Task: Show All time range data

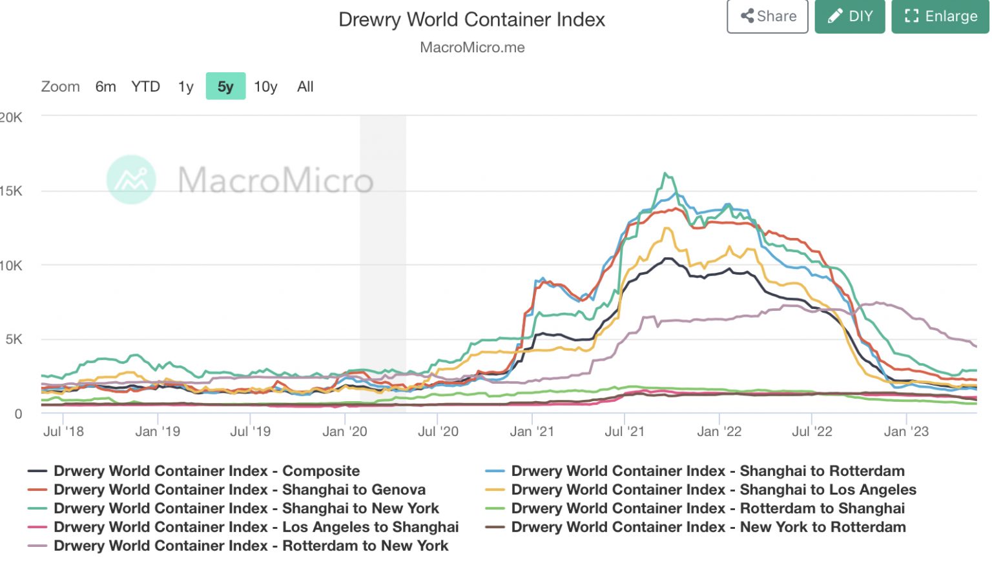Action: click(x=305, y=86)
